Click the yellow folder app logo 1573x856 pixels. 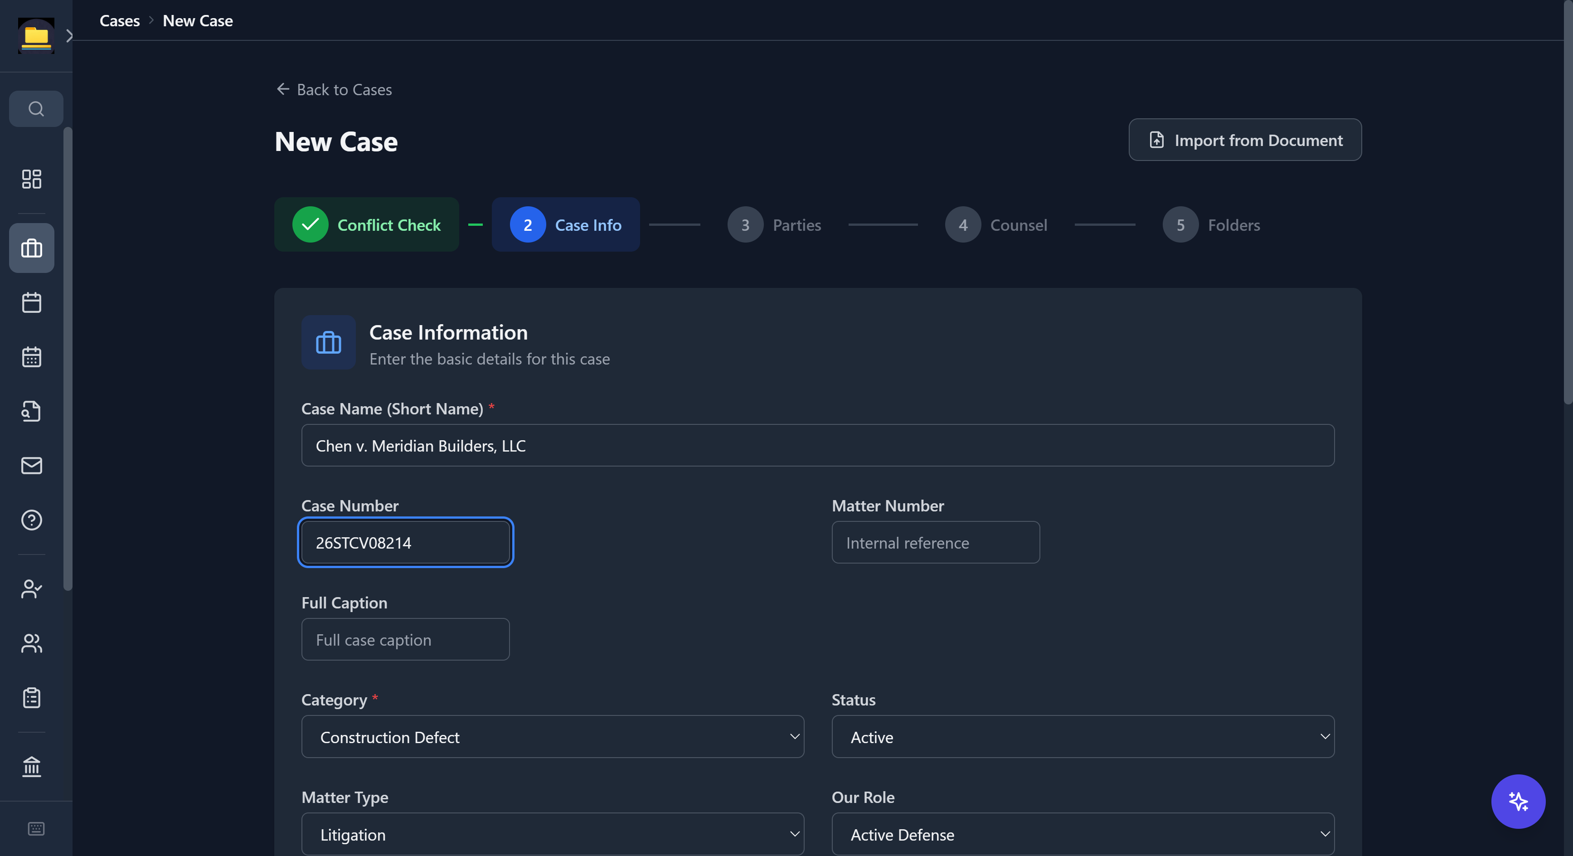(x=36, y=36)
